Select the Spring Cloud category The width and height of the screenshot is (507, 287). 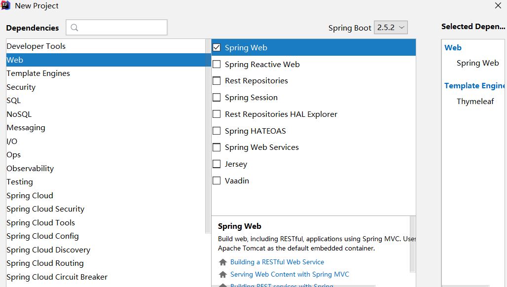click(106, 196)
